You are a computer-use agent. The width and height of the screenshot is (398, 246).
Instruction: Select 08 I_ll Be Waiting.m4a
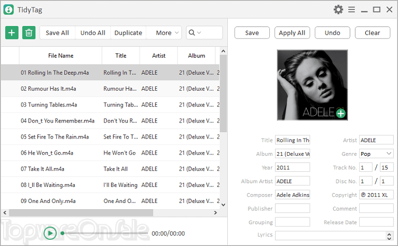(110, 185)
